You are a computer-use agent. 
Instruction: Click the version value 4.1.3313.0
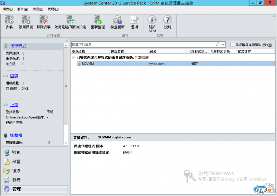pos(131,146)
